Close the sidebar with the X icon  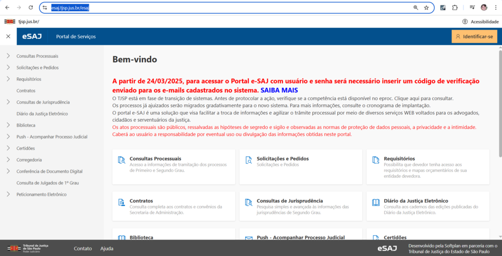click(8, 36)
